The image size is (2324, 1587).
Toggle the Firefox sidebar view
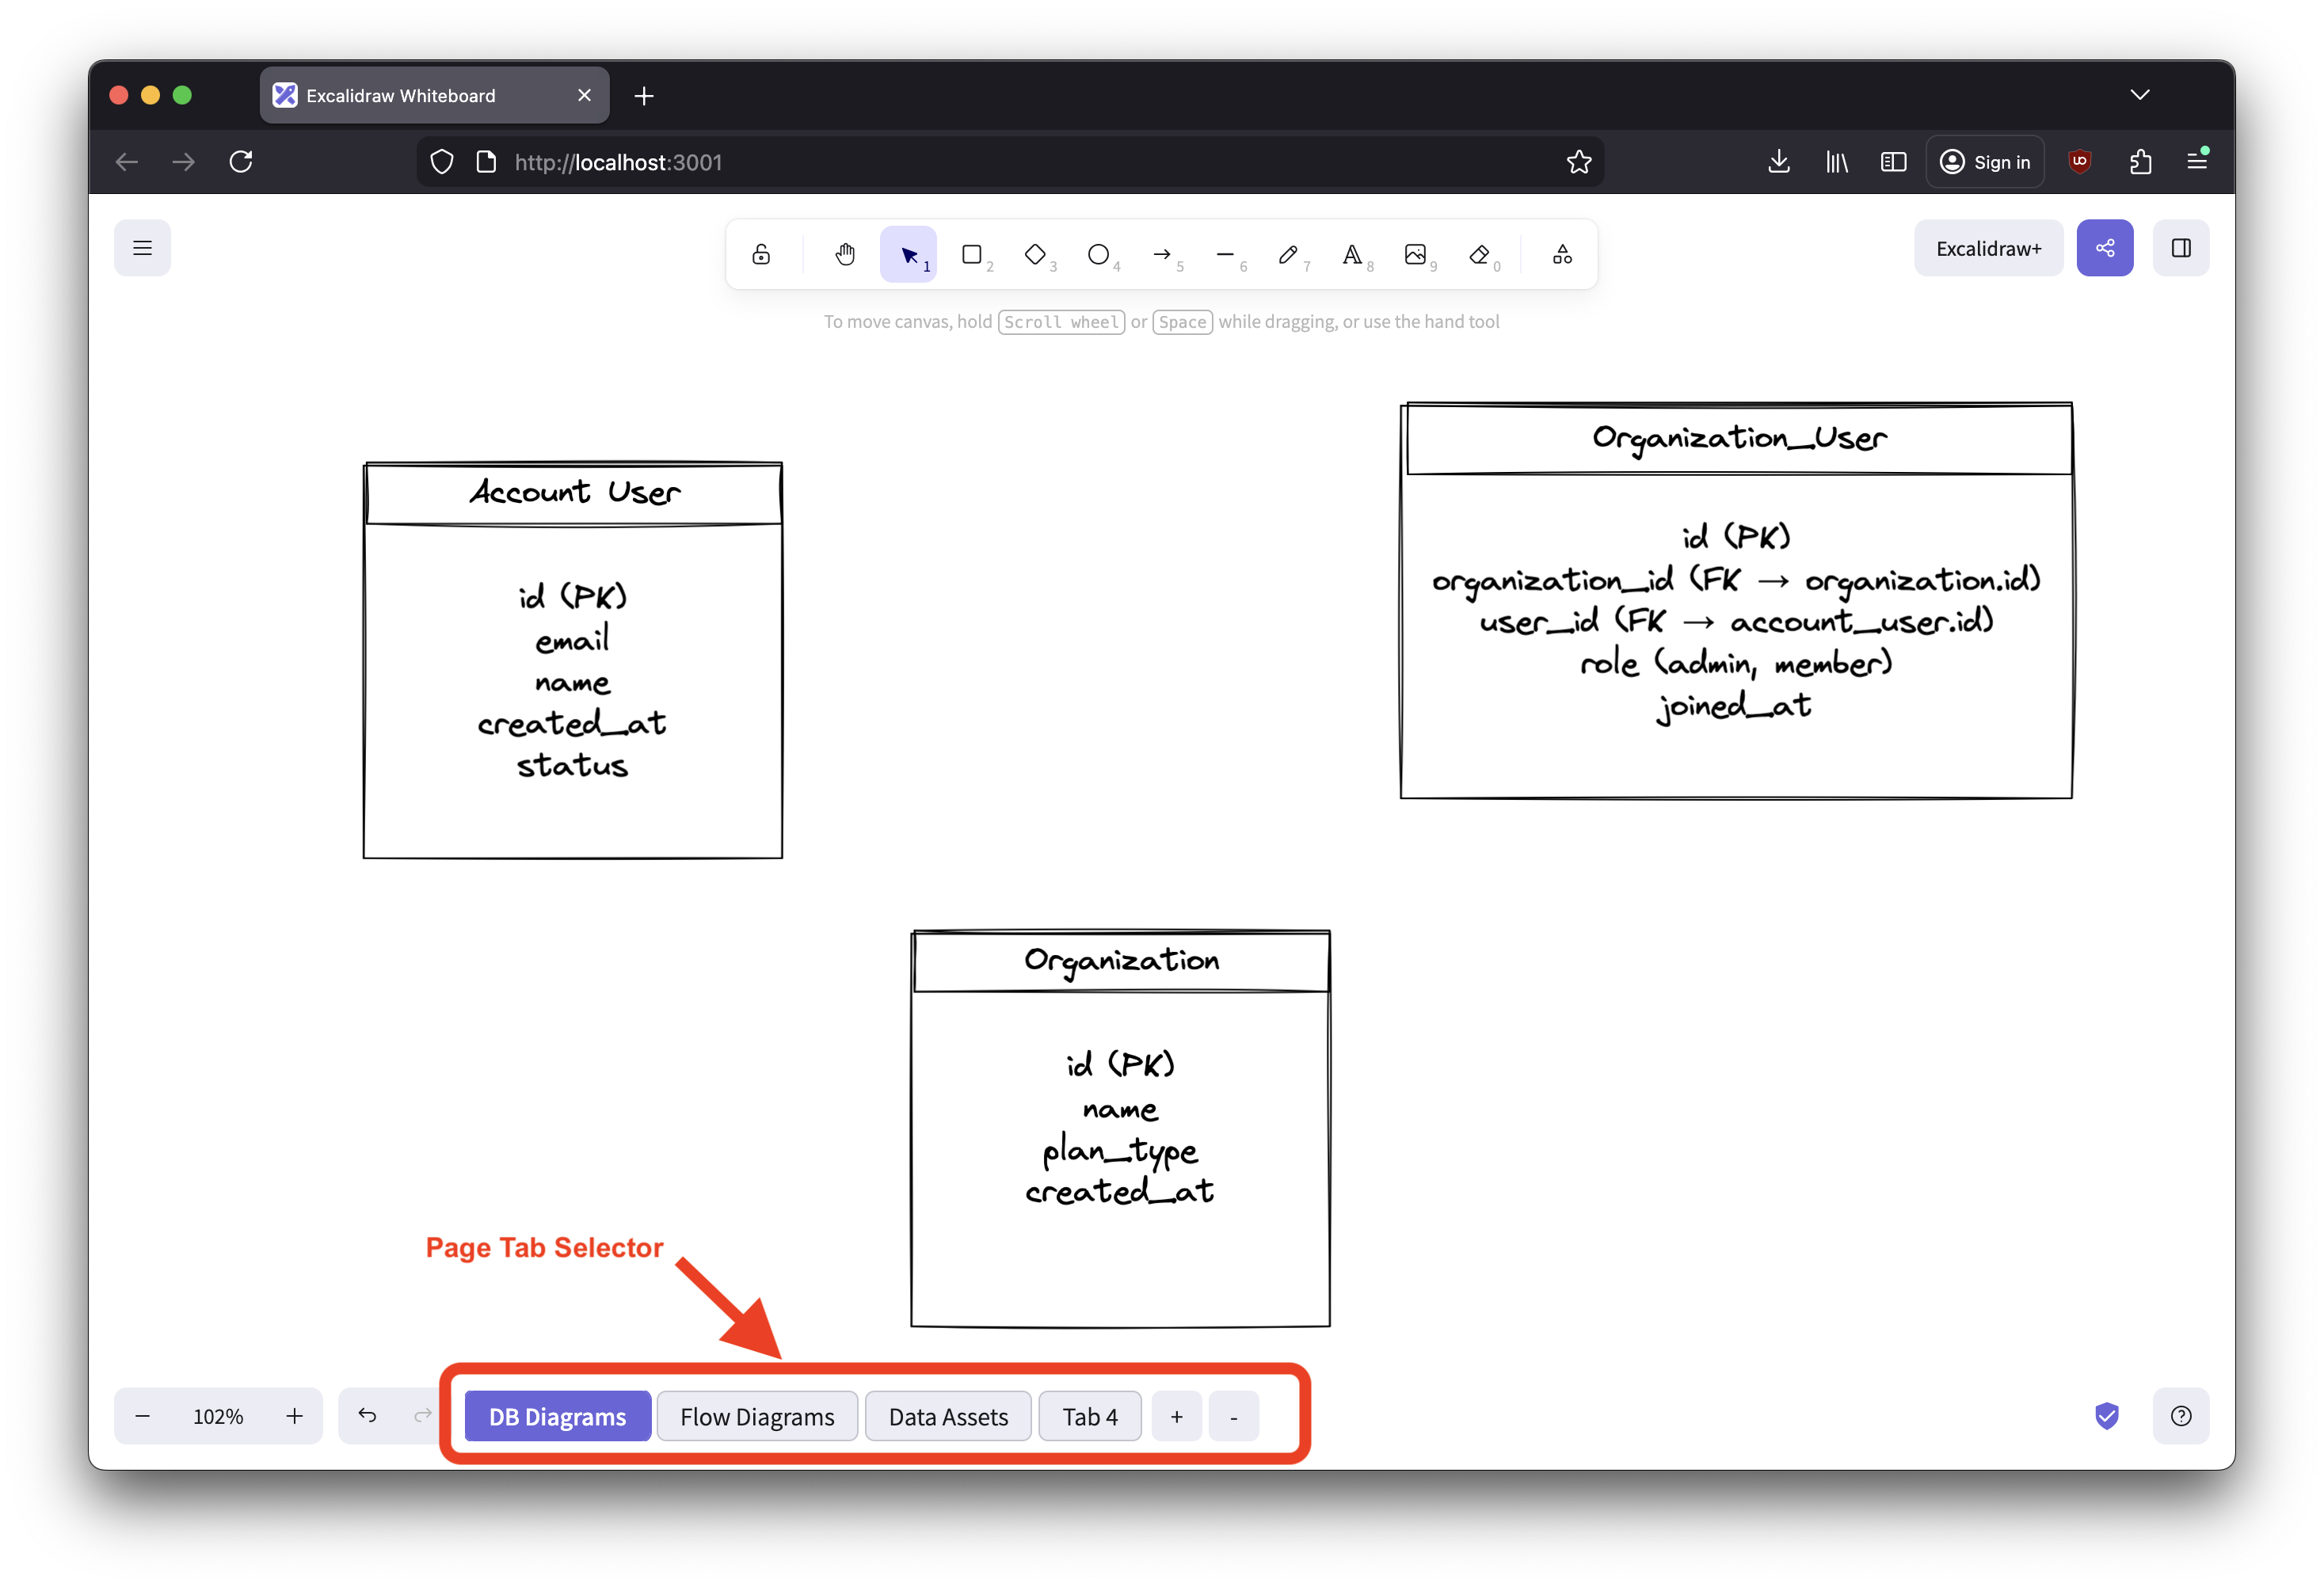pyautogui.click(x=1893, y=162)
